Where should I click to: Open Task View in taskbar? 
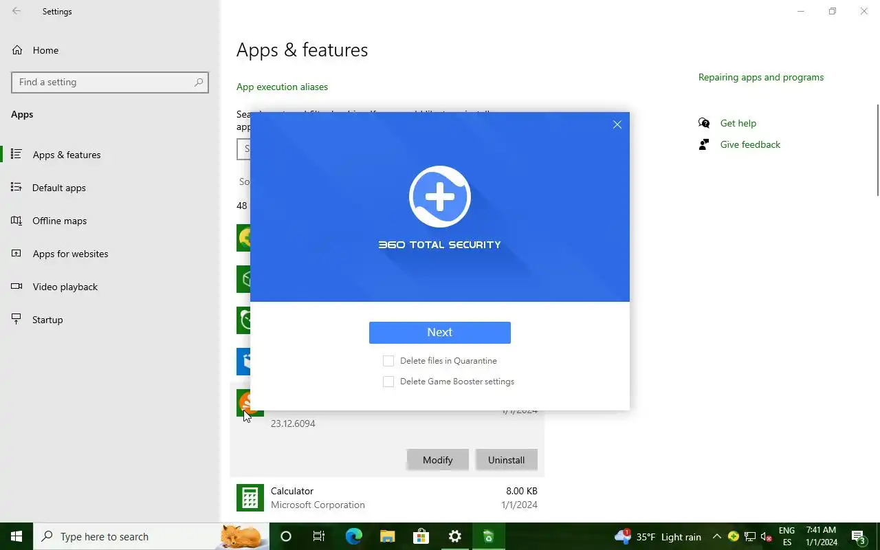point(319,536)
